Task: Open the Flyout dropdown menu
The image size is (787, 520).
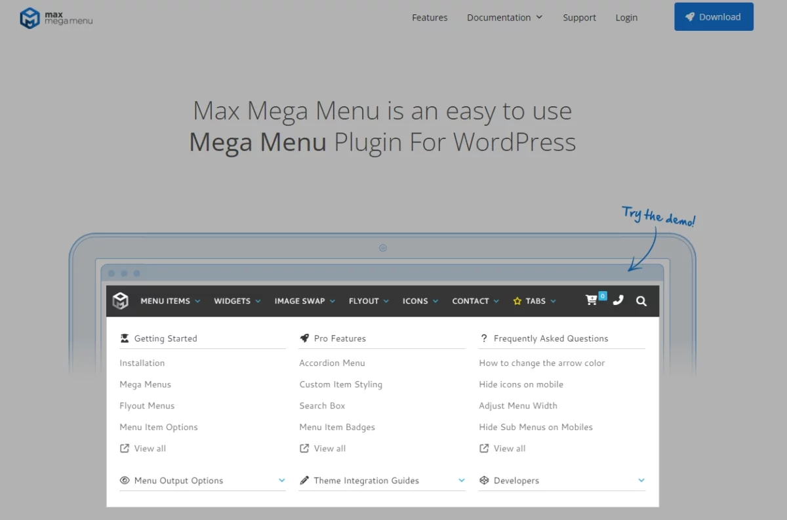Action: (x=369, y=301)
